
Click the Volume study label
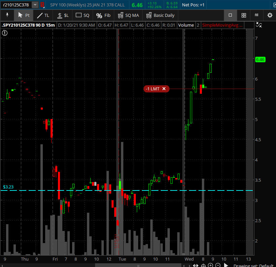[186, 25]
